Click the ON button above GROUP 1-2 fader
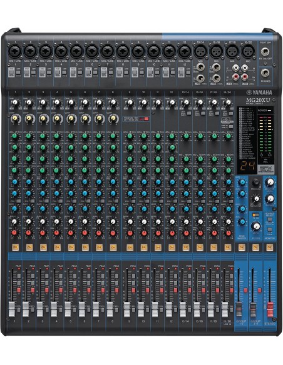Viewport: 283px width, 365px height. point(242,247)
